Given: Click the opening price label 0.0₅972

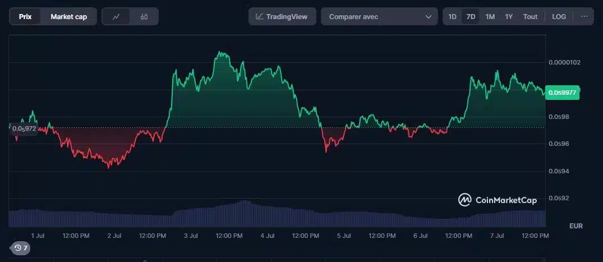Looking at the screenshot, I should tap(24, 128).
